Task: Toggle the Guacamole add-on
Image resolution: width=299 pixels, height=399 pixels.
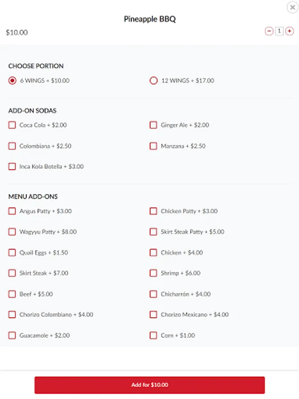Action: tap(12, 336)
